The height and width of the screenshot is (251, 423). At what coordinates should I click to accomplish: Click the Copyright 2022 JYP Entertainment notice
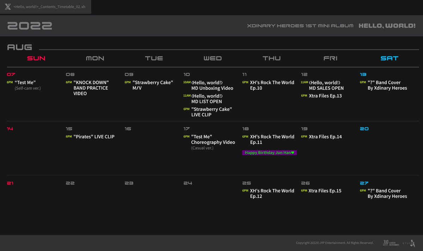click(335, 243)
